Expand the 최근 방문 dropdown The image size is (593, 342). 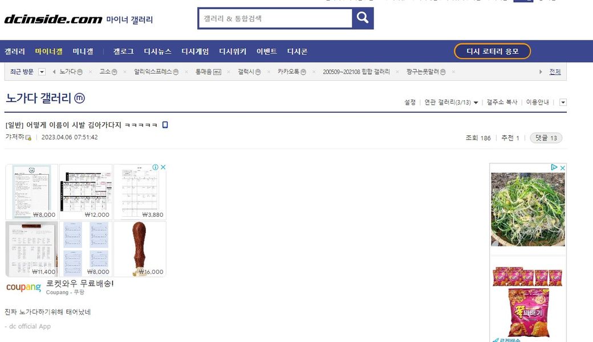[x=42, y=72]
